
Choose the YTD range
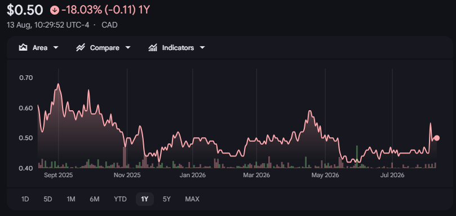click(120, 199)
